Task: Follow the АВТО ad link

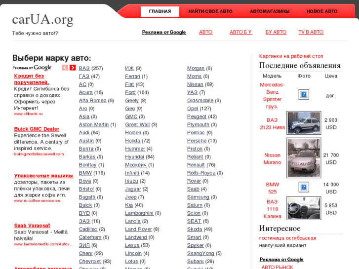Action: click(x=205, y=32)
